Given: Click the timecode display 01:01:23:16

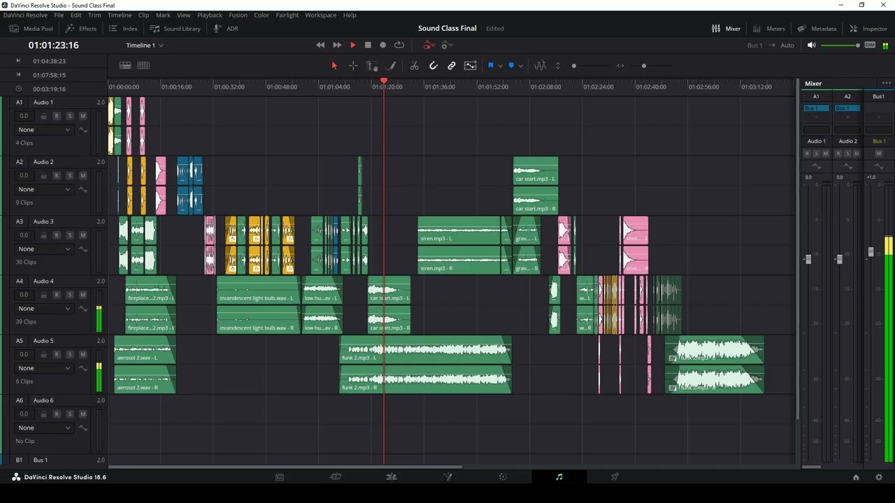Looking at the screenshot, I should point(54,45).
